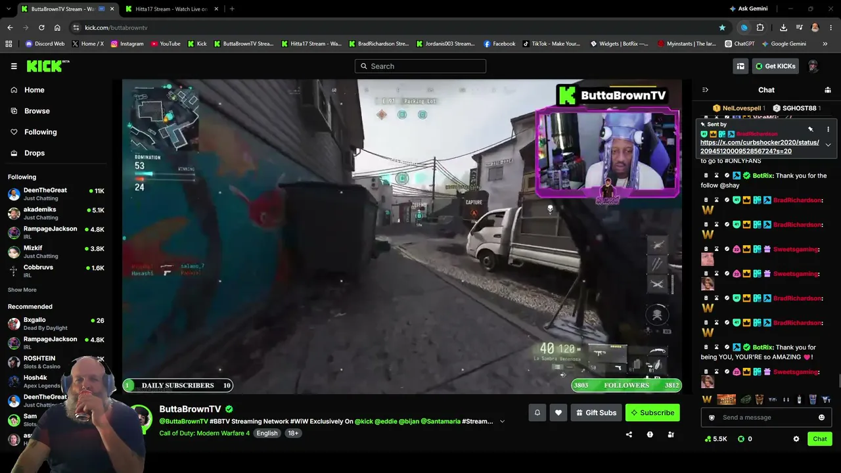Expand the pinned chat message chevron
841x473 pixels.
point(828,145)
